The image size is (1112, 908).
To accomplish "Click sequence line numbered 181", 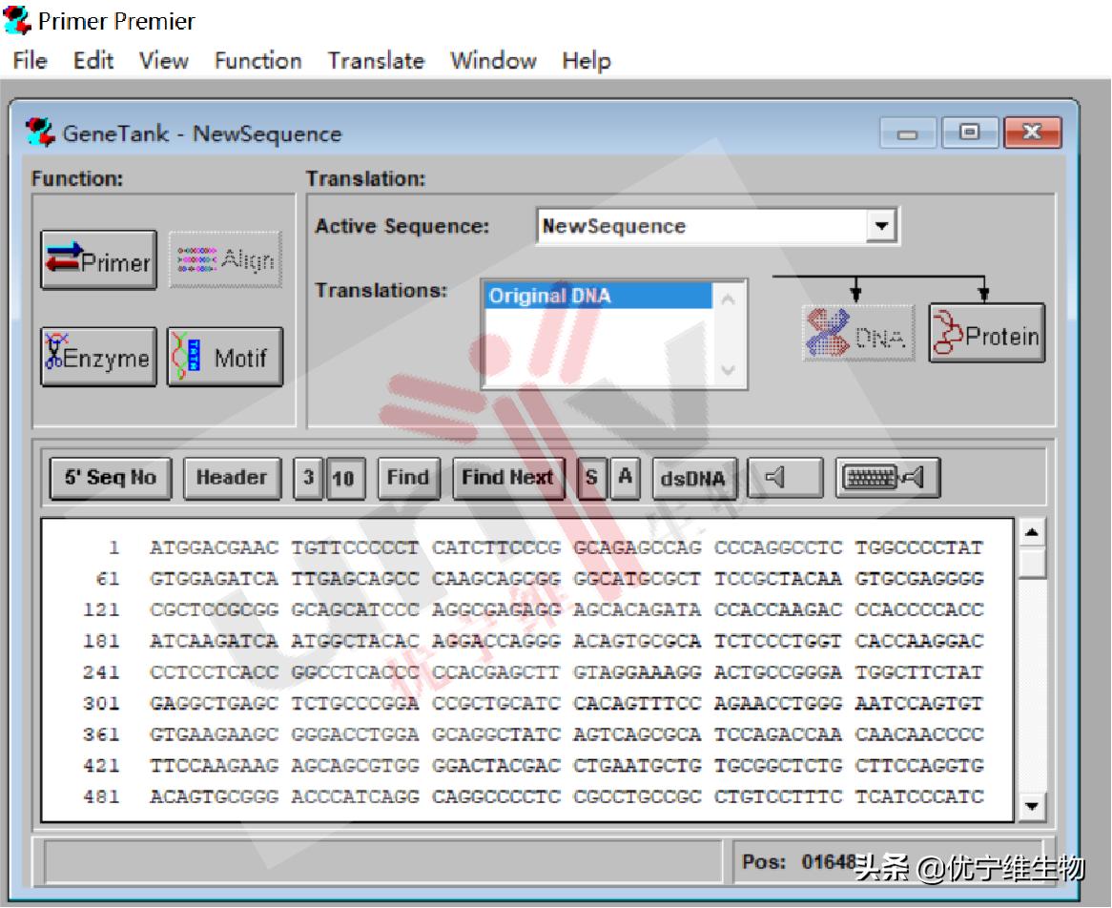I will tap(533, 641).
